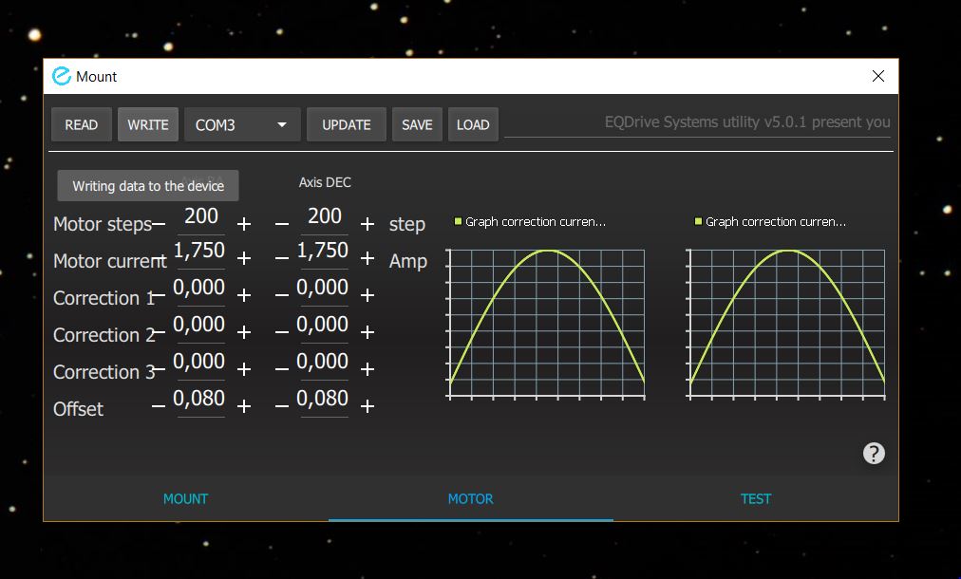Image resolution: width=961 pixels, height=579 pixels.
Task: Increase DEC axis Correction 2 using plus
Action: click(367, 332)
